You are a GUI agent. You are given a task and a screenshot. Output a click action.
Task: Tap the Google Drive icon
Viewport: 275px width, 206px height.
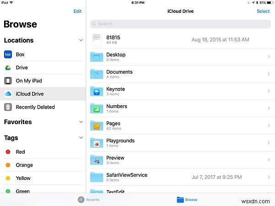[8, 68]
